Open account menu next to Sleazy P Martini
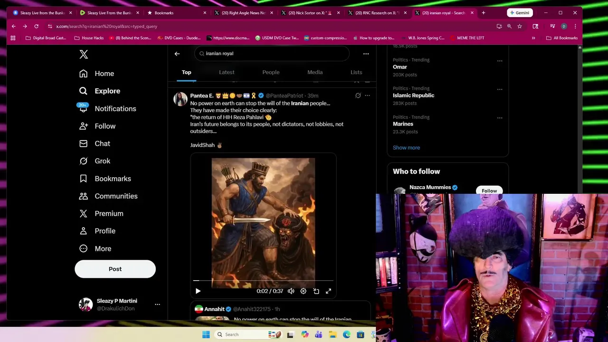Viewport: 608px width, 342px height. 157,304
